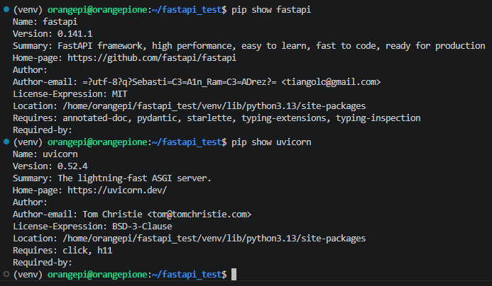Screen dimensions: 492x286
Task: Click 'Name: fastapi' line
Action: pos(45,22)
